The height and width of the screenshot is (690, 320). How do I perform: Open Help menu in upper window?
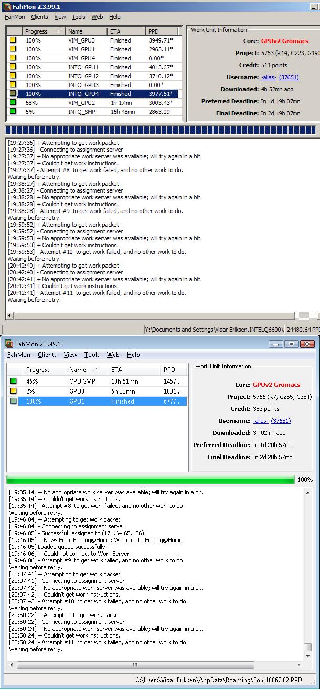click(x=114, y=17)
